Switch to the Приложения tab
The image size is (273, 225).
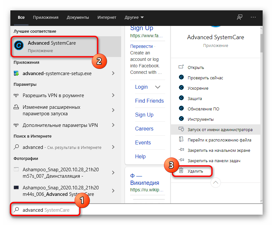45,17
